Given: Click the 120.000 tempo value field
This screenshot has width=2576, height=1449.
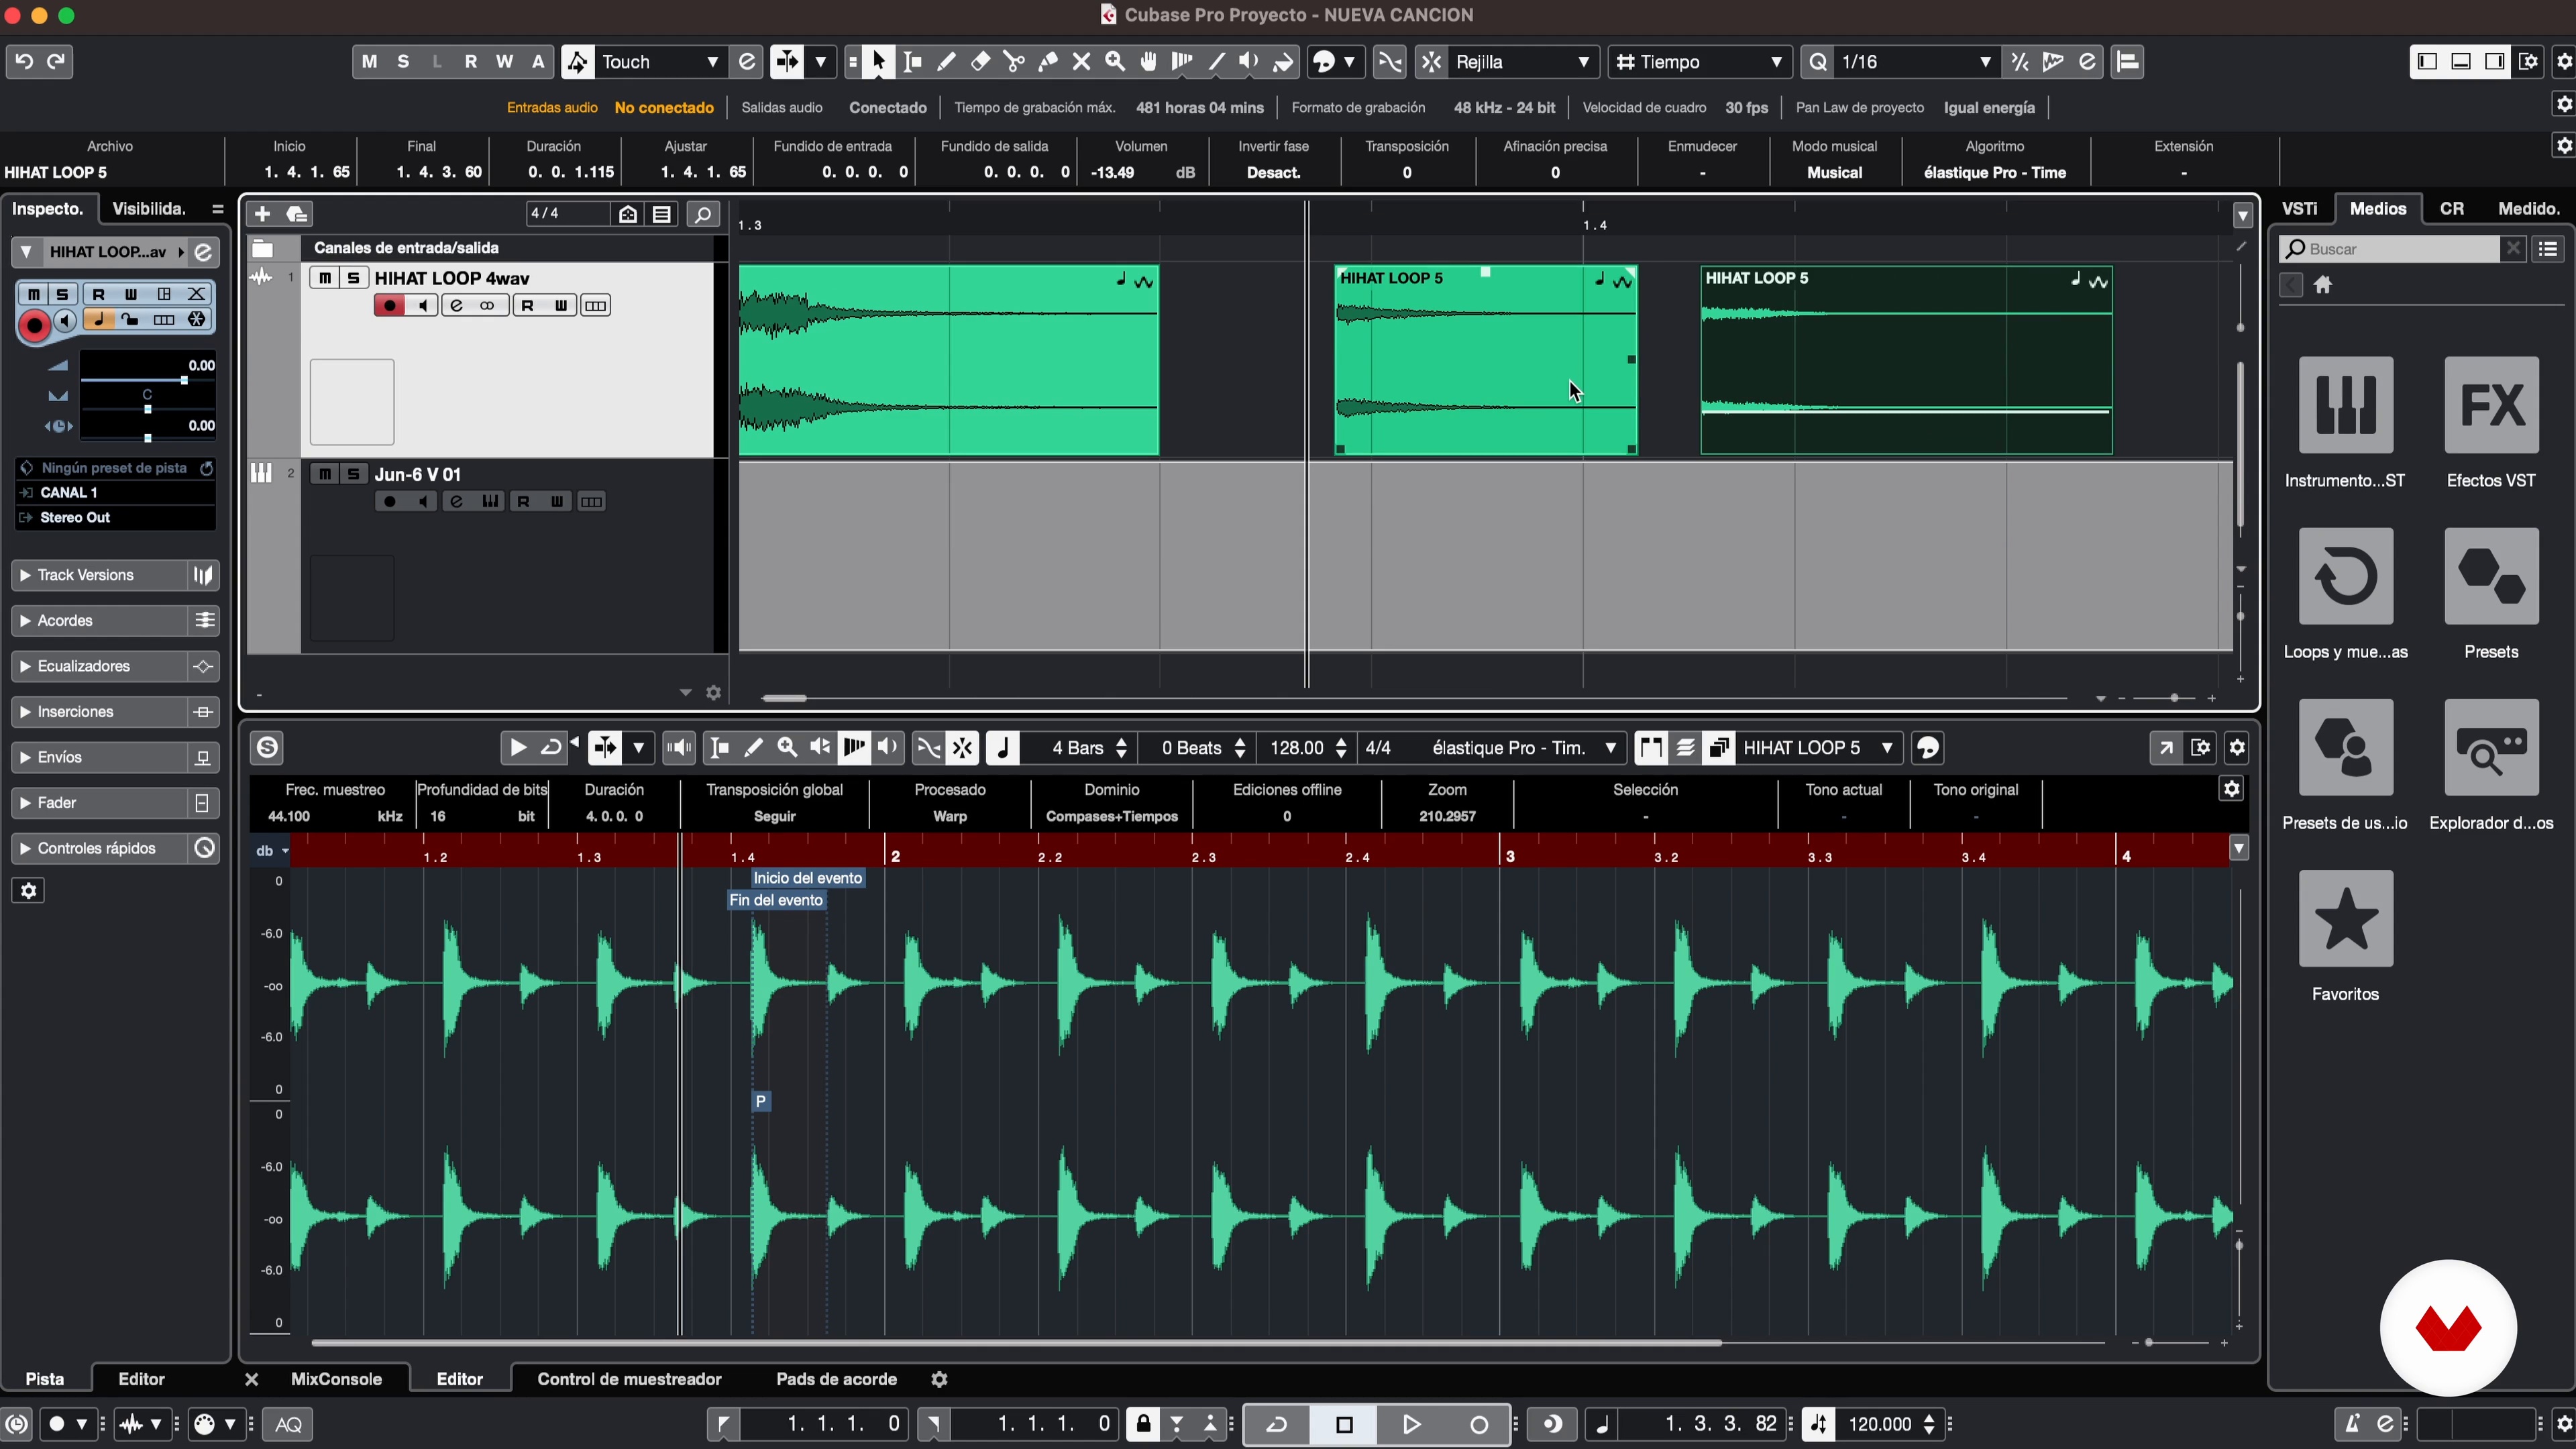Looking at the screenshot, I should (1880, 1424).
